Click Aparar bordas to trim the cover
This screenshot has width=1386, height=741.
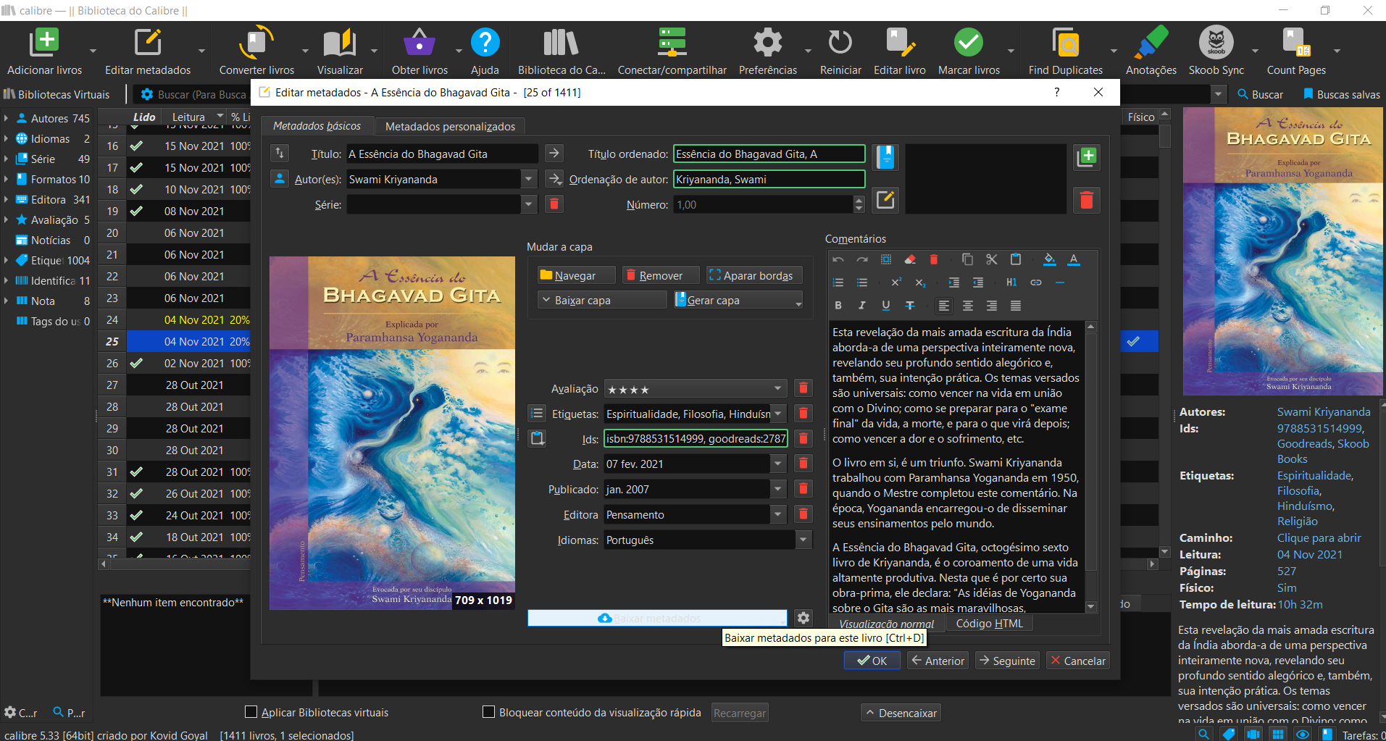[x=754, y=275]
